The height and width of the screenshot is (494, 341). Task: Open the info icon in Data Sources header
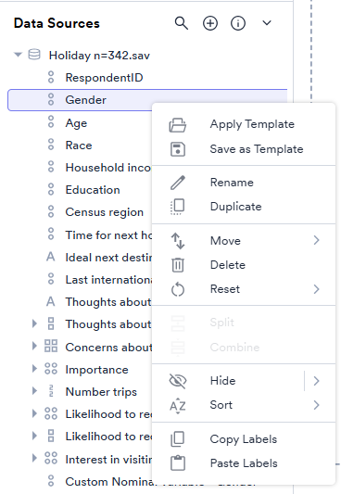pos(238,23)
